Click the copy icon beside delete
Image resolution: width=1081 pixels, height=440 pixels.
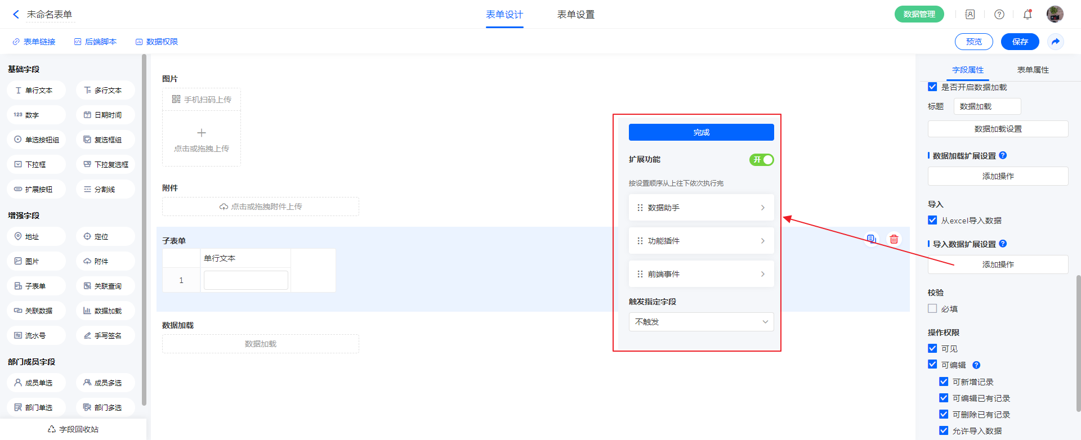click(x=871, y=239)
